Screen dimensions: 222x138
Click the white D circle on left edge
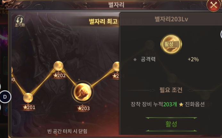5,97
